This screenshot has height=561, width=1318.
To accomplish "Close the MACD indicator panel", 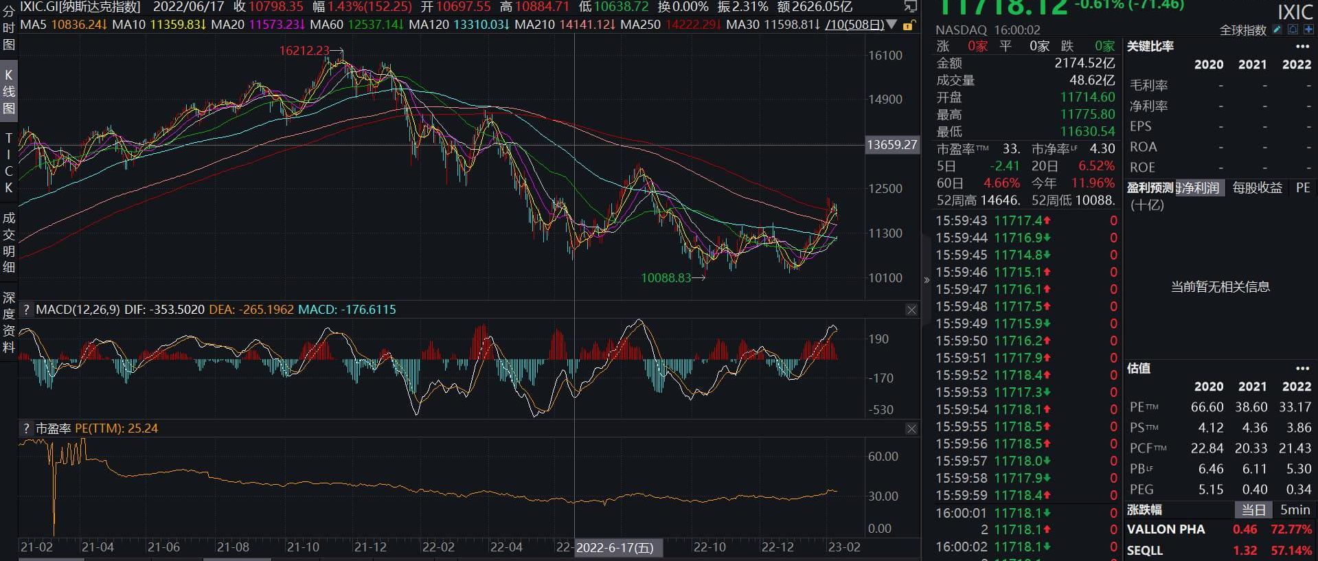I will pyautogui.click(x=911, y=310).
